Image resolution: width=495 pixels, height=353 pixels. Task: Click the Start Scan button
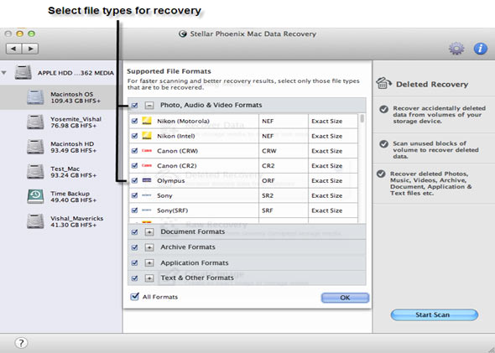coord(434,314)
